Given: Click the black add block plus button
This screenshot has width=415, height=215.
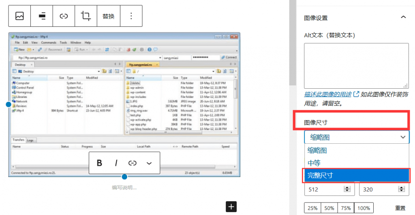Looking at the screenshot, I should coord(231,207).
